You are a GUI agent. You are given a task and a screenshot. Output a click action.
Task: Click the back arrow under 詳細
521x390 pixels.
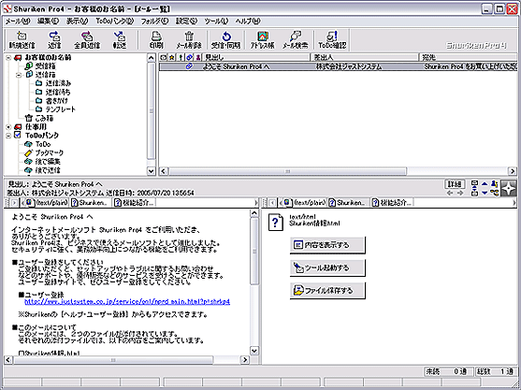click(x=450, y=193)
